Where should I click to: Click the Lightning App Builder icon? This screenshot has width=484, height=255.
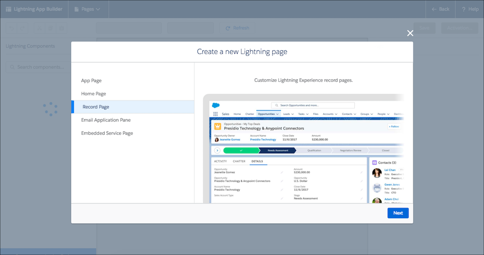tap(9, 9)
